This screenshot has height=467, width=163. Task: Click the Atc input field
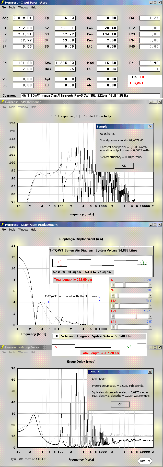[107, 85]
